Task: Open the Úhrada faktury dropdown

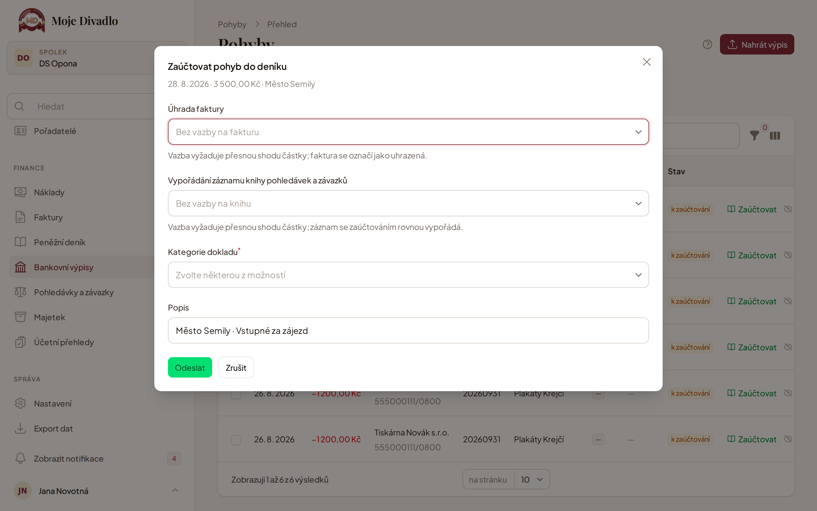Action: [408, 132]
